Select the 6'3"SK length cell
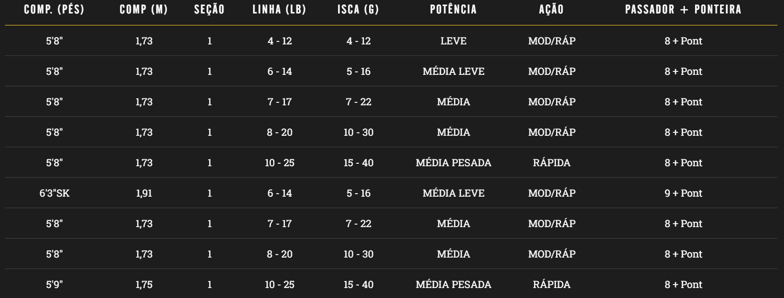This screenshot has height=298, width=784. (54, 193)
